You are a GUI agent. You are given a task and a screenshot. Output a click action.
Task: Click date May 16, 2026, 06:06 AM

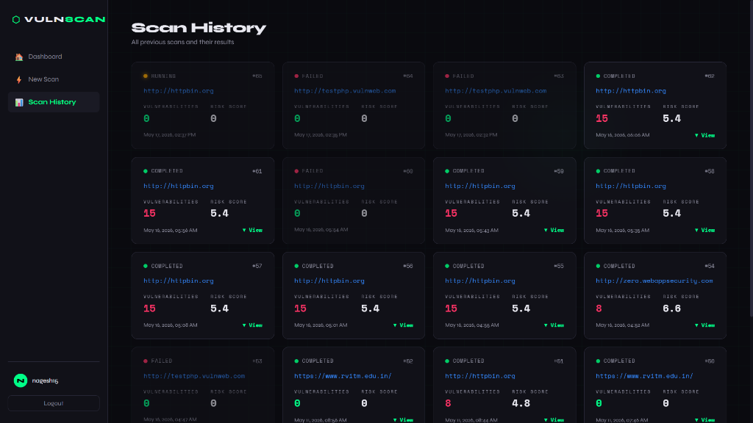point(622,135)
